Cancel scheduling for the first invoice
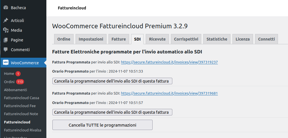This screenshot has width=288, height=138. tap(112, 81)
